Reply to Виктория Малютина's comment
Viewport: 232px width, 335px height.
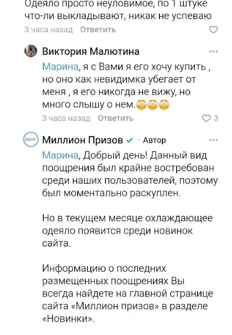point(116,118)
